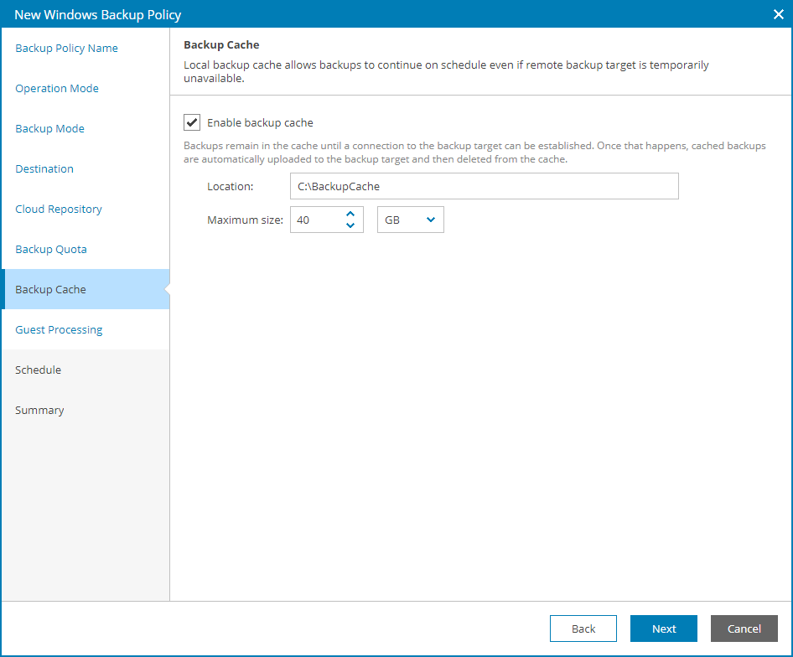Open the Operation Mode step

click(56, 88)
